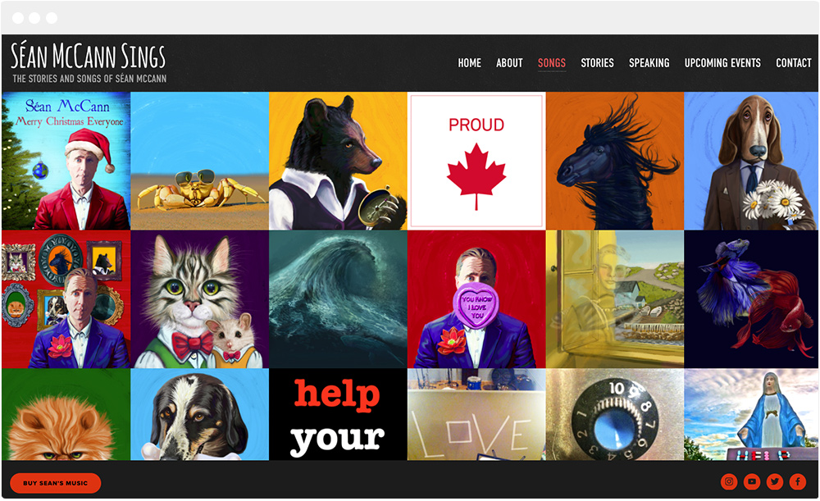The height and width of the screenshot is (501, 820).
Task: Open the cat with bow tie artwork
Action: coord(200,299)
